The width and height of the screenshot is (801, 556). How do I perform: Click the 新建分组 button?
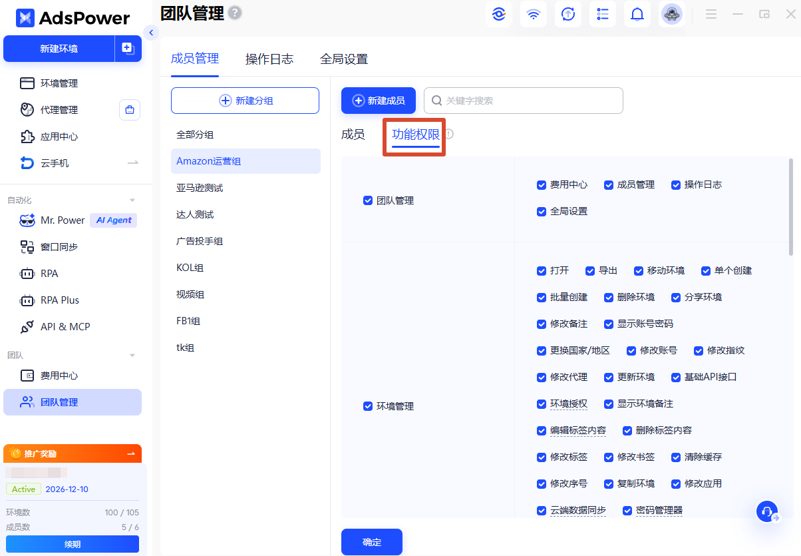coord(245,101)
